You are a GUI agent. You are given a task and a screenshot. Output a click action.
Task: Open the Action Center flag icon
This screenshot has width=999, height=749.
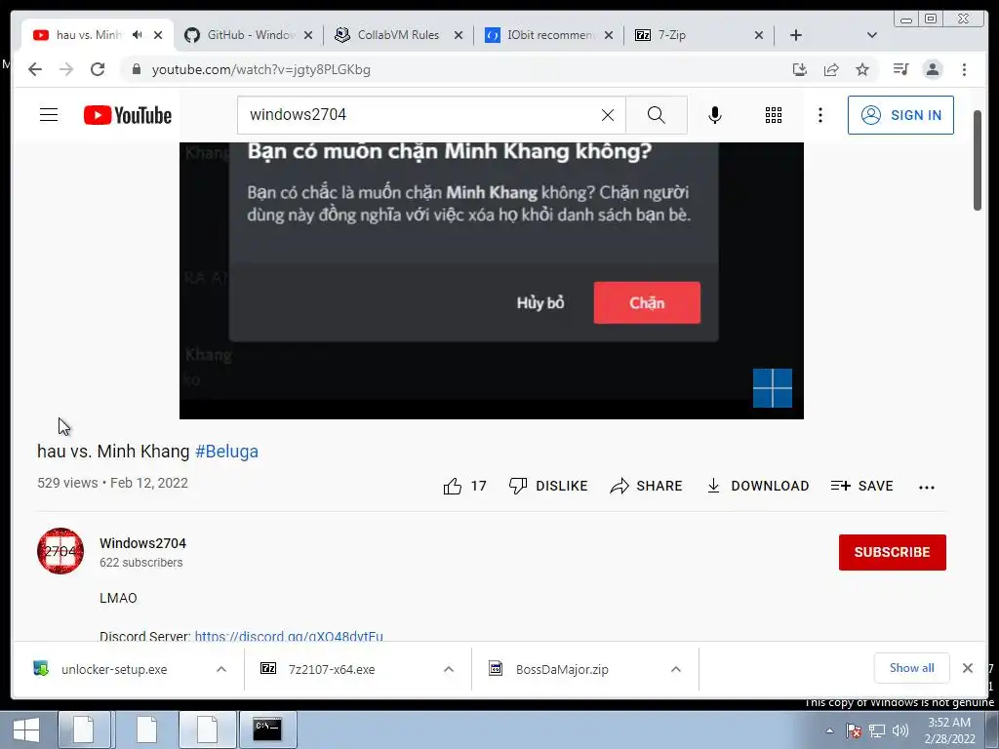tap(854, 731)
